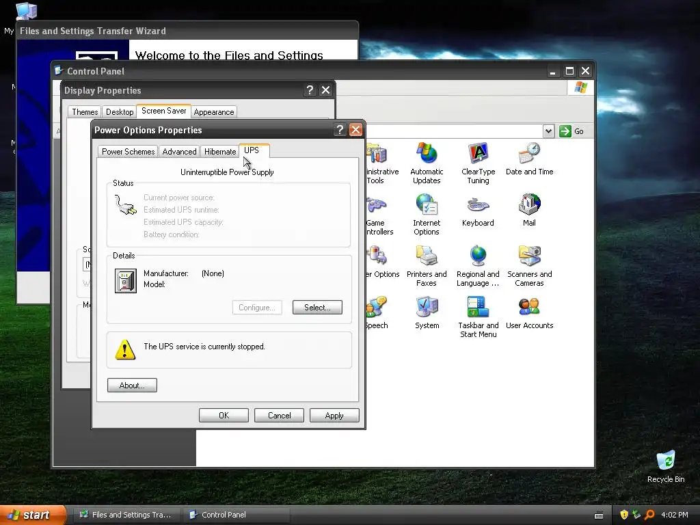Activate Files and Settings Transfer taskbar button
The height and width of the screenshot is (525, 700).
coord(126,515)
